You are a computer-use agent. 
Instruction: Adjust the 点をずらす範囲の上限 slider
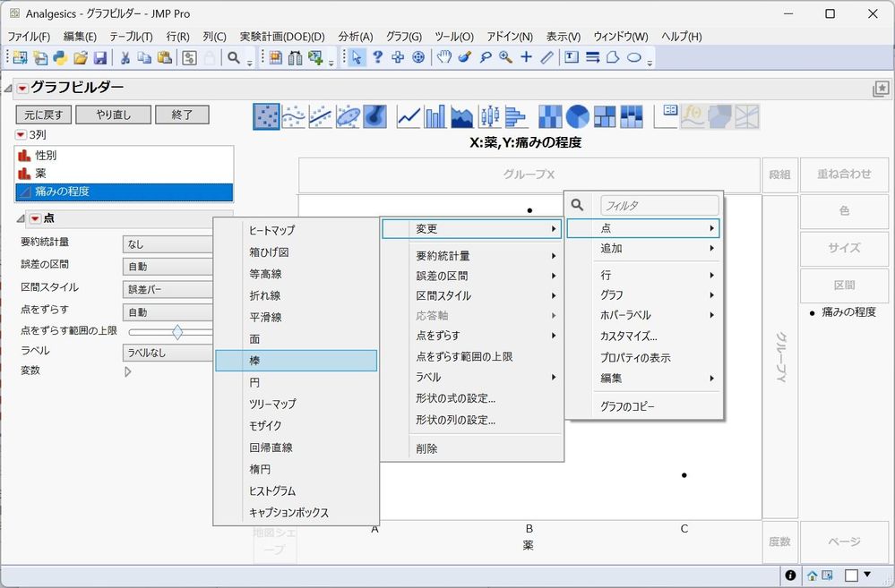click(177, 332)
